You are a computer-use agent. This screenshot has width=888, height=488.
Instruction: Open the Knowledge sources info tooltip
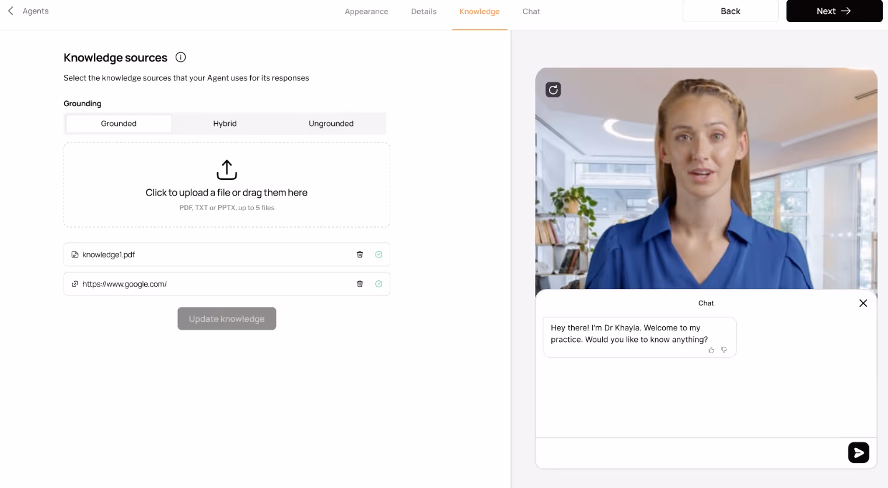[180, 57]
